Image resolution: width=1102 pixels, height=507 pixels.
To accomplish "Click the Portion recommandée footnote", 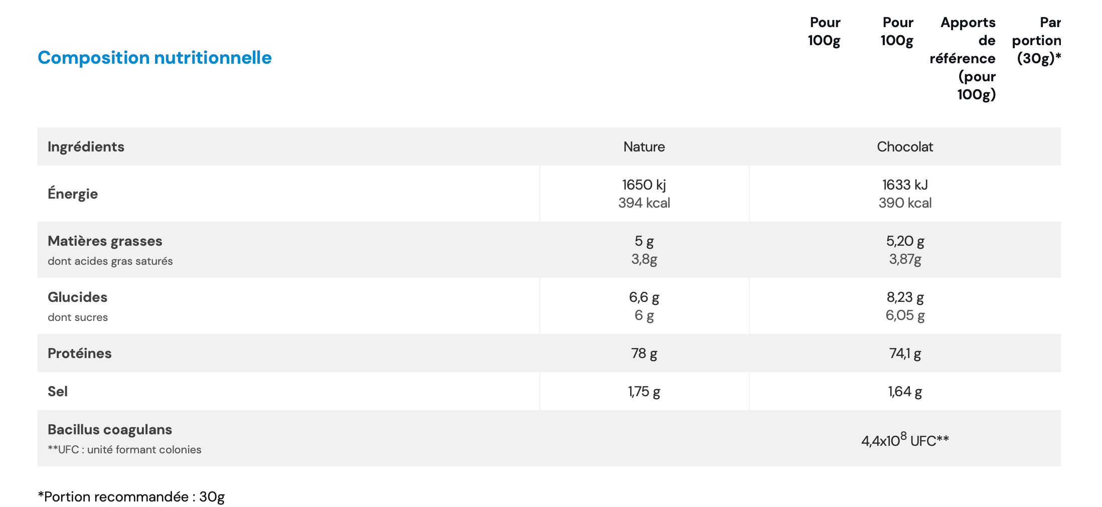I will click(x=131, y=496).
